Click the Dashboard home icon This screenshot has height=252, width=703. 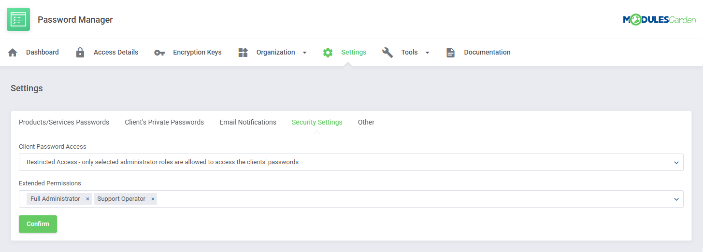13,52
